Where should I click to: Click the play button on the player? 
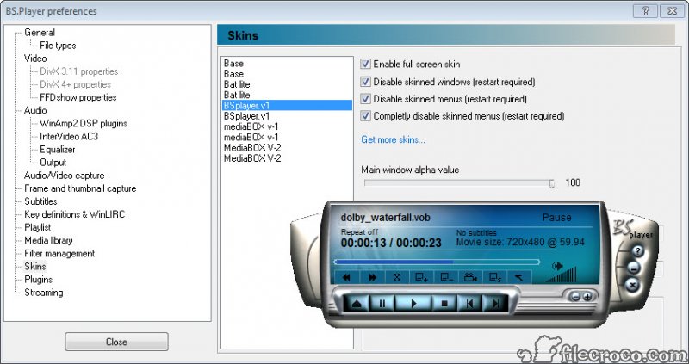413,304
